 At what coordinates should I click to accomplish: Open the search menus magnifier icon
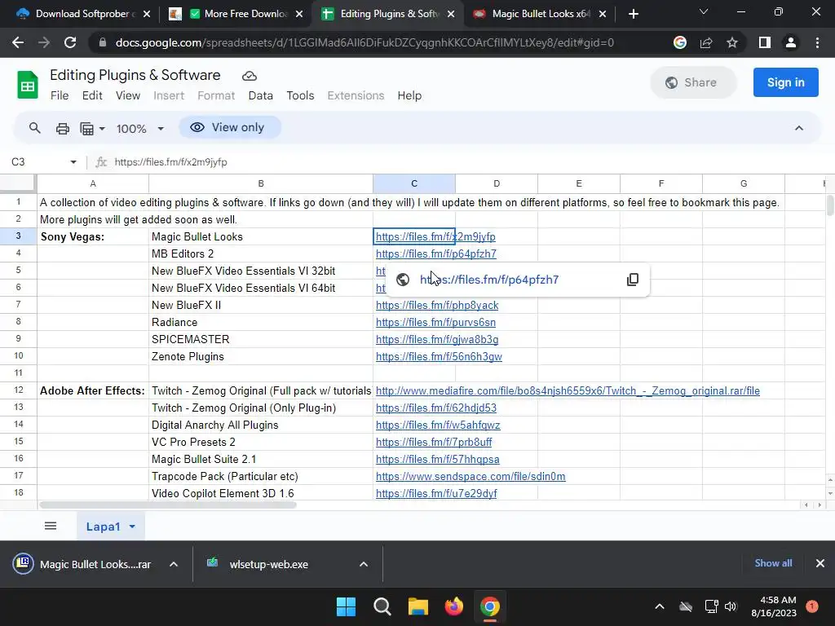34,128
